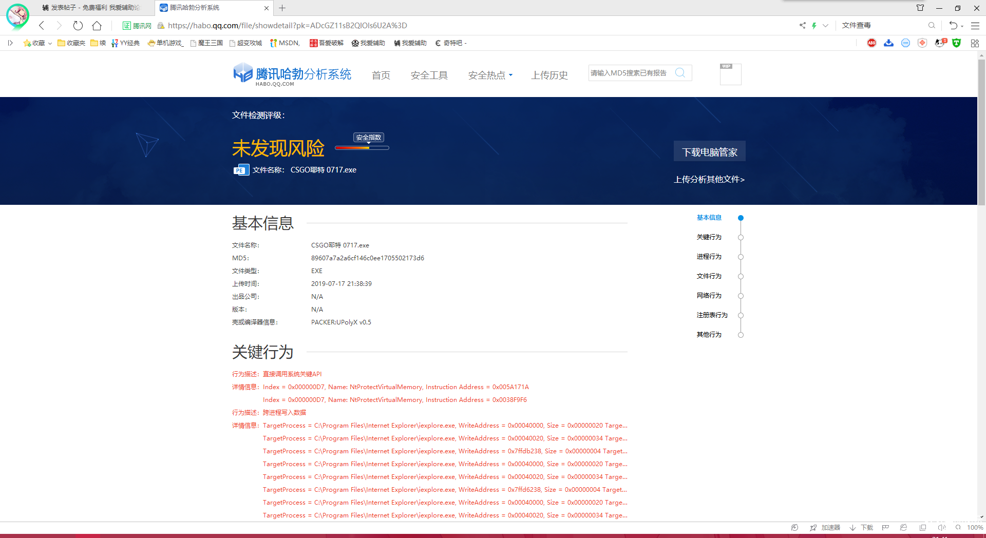Click the IE compatibility mode icon in status bar
Viewport: 986px width, 538px height.
click(x=903, y=528)
